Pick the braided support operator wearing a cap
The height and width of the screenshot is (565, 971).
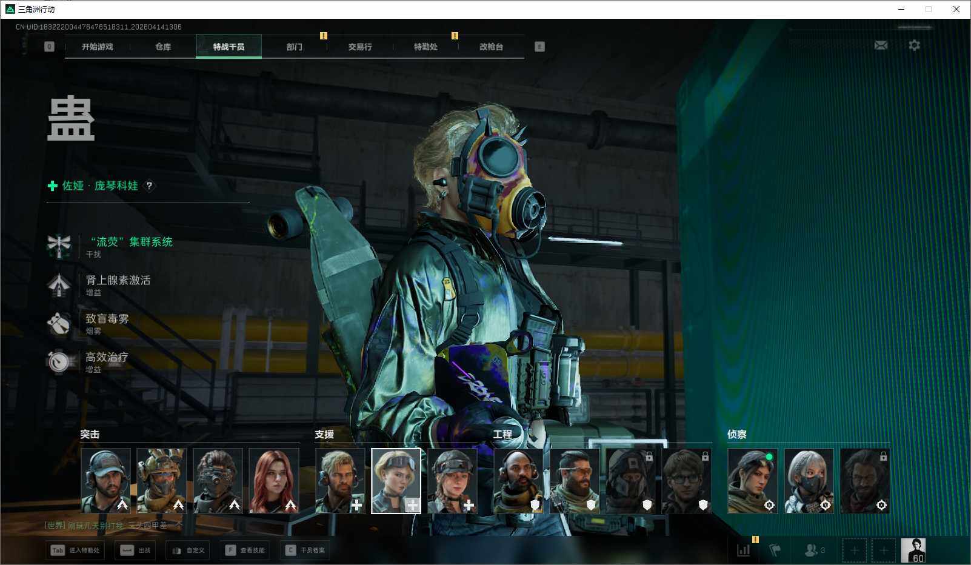(x=452, y=481)
